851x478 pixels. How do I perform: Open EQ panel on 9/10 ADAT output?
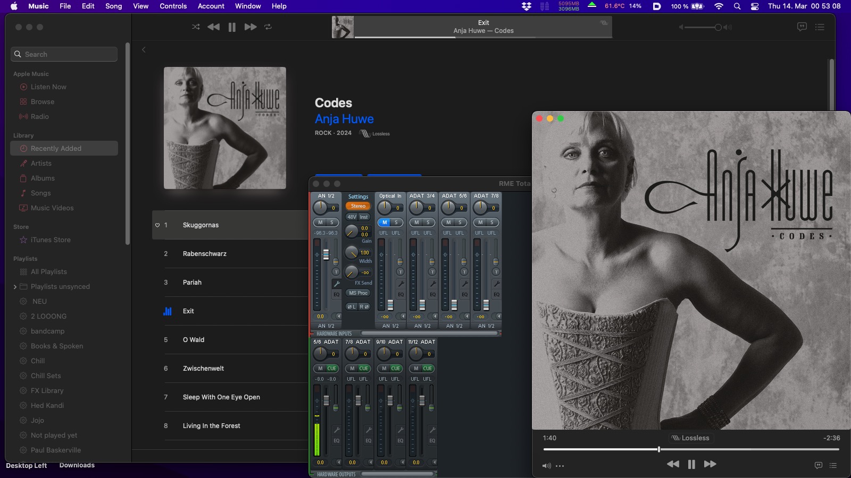tap(400, 440)
